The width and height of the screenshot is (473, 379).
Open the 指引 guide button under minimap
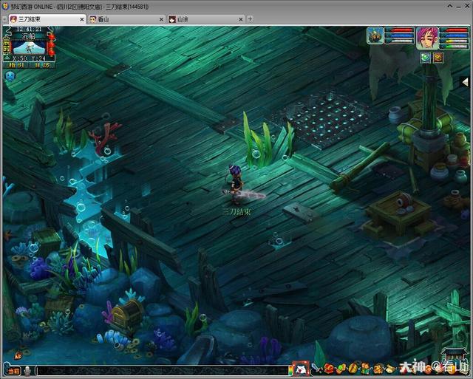[x=16, y=65]
